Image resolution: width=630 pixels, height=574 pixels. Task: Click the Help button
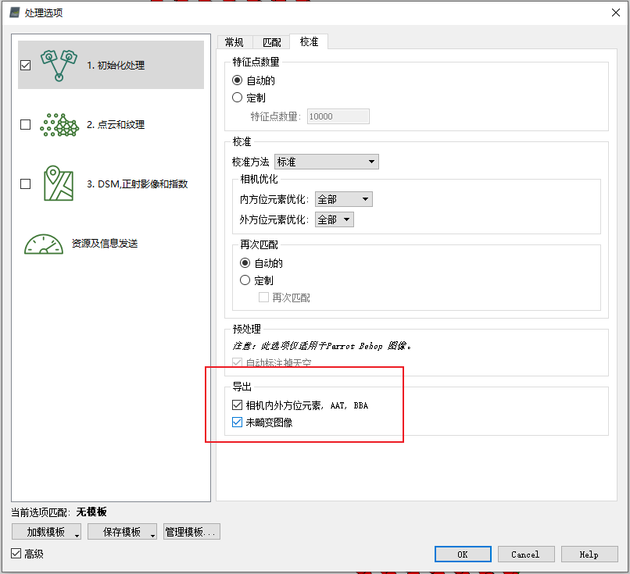(x=589, y=554)
